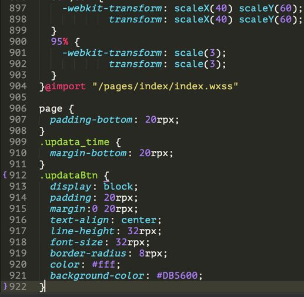Click scaleX(40) on line 897
This screenshot has width=304, height=297.
(203, 8)
